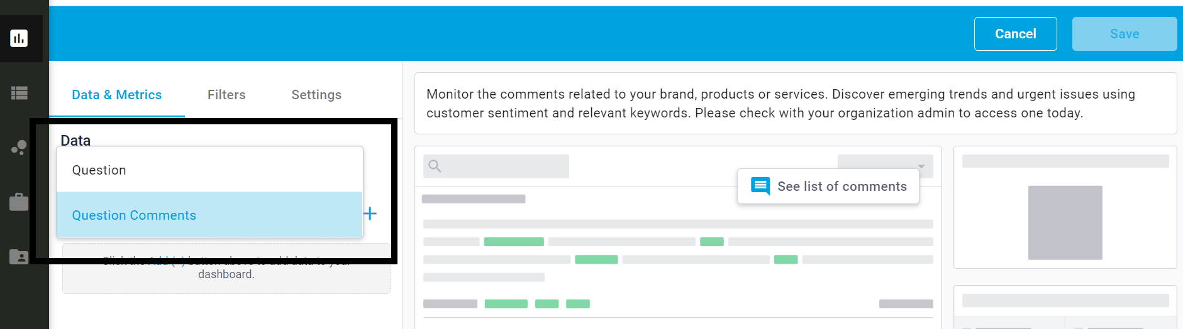Image resolution: width=1183 pixels, height=329 pixels.
Task: Expand the gray dropdown arrow in preview widget
Action: coord(921,167)
